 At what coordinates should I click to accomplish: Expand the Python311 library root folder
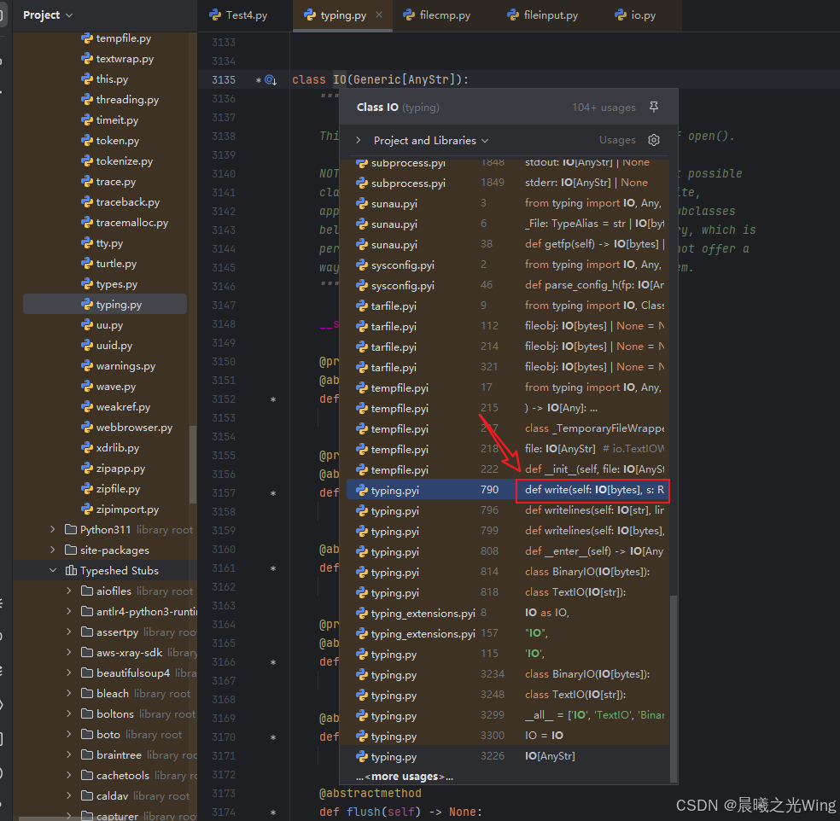[53, 530]
